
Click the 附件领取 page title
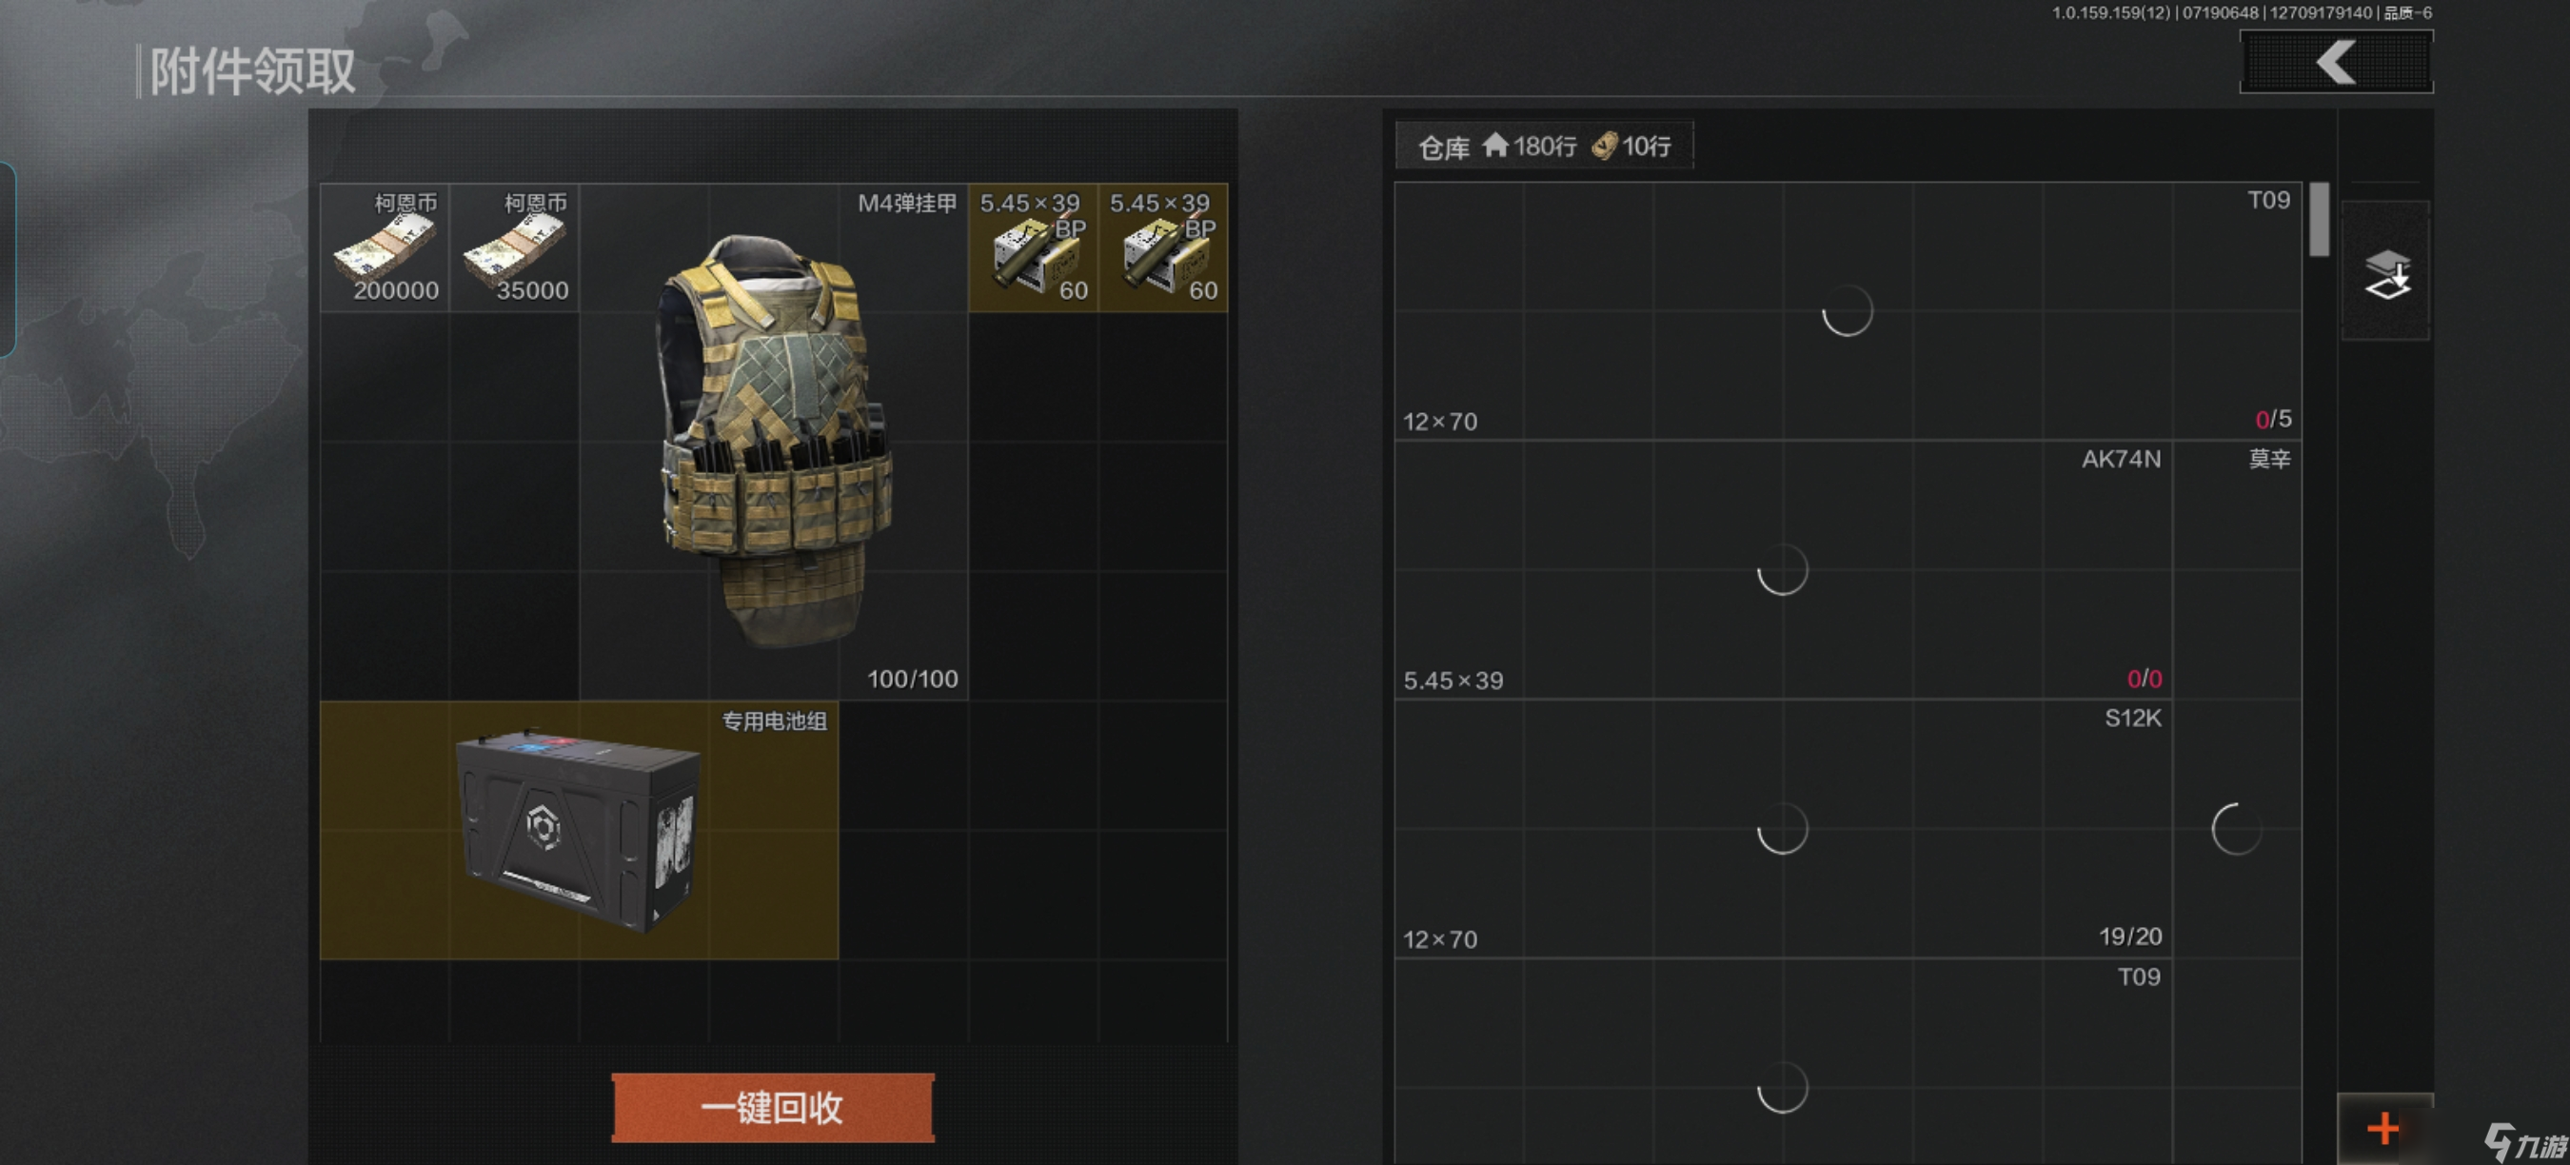[252, 71]
